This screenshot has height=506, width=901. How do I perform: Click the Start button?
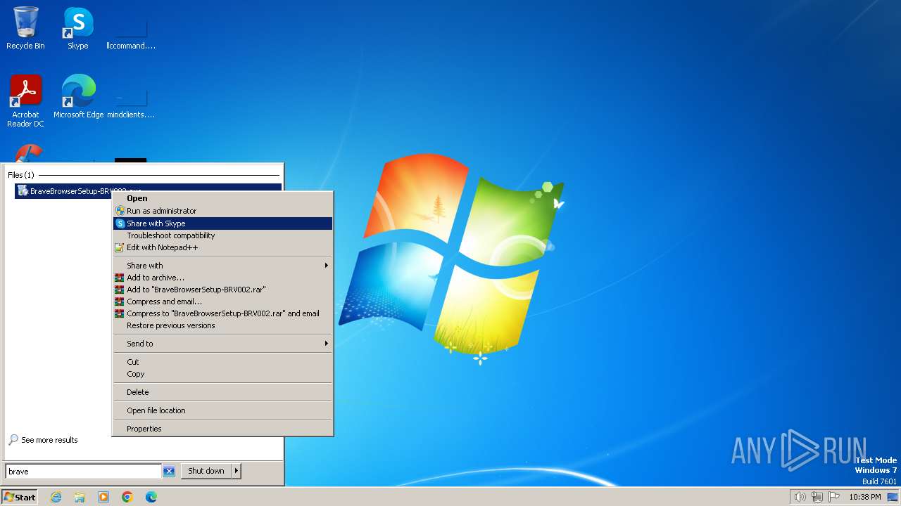pyautogui.click(x=20, y=497)
